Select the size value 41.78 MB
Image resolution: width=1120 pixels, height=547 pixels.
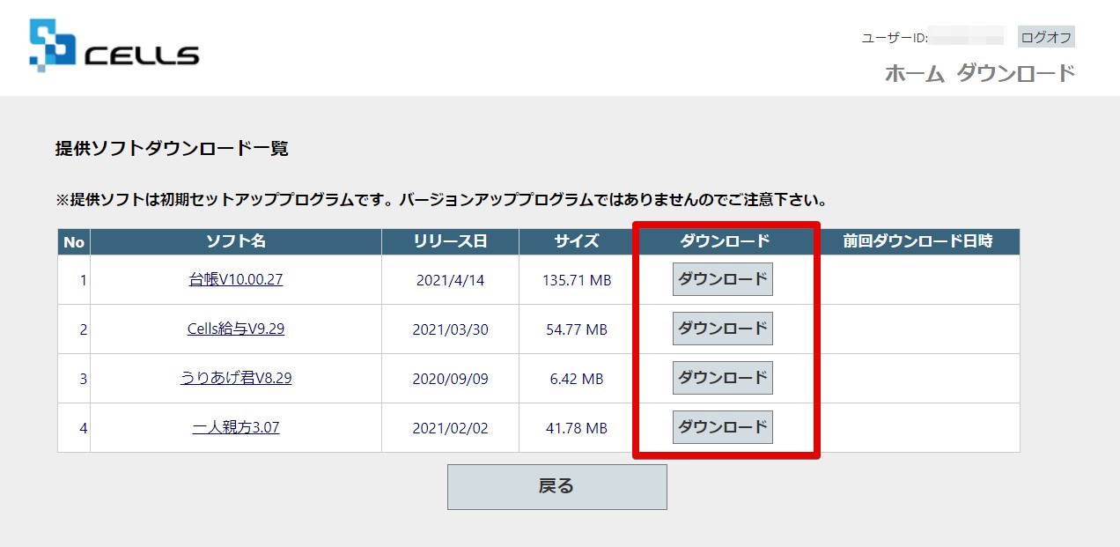577,428
